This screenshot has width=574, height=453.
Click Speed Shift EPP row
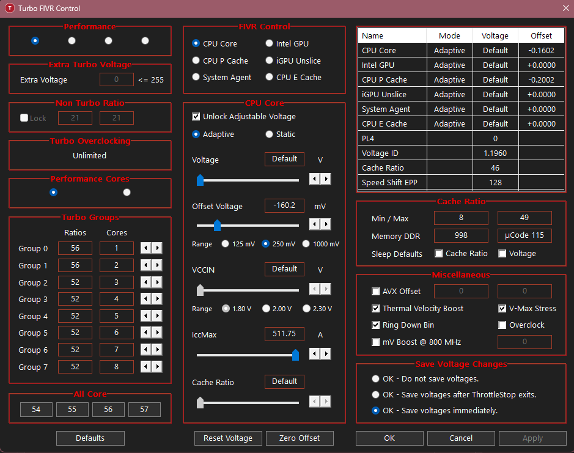[461, 182]
